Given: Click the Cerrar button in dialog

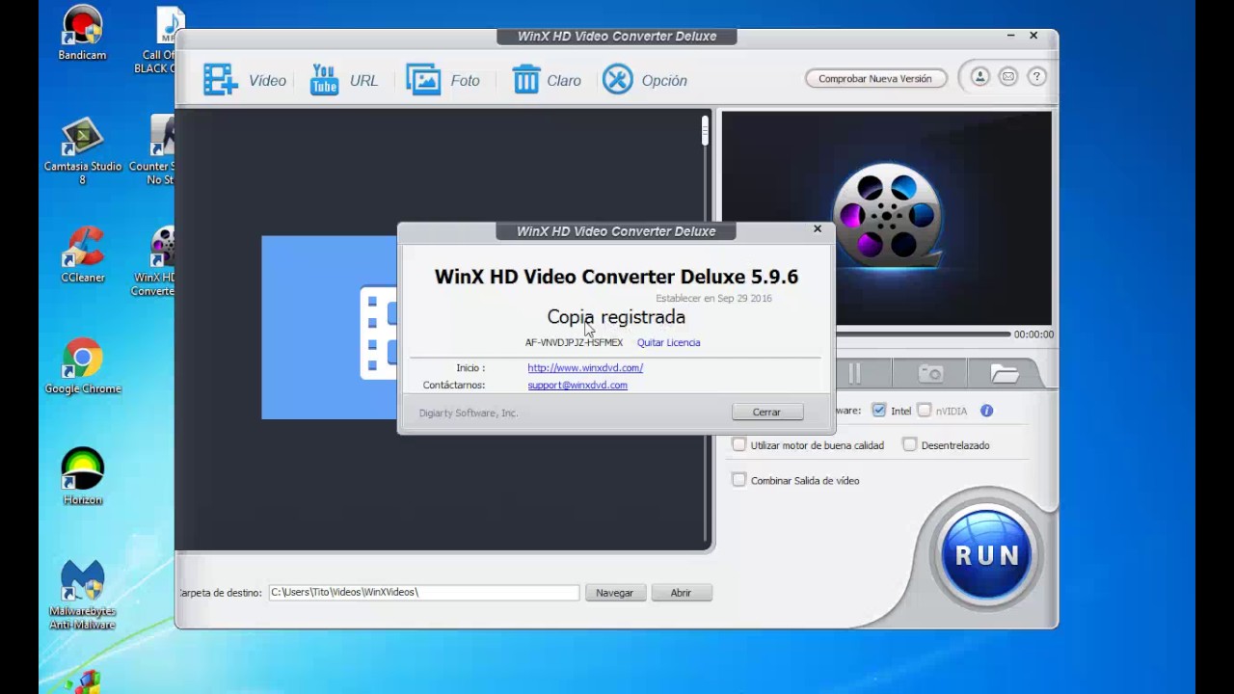Looking at the screenshot, I should 766,412.
